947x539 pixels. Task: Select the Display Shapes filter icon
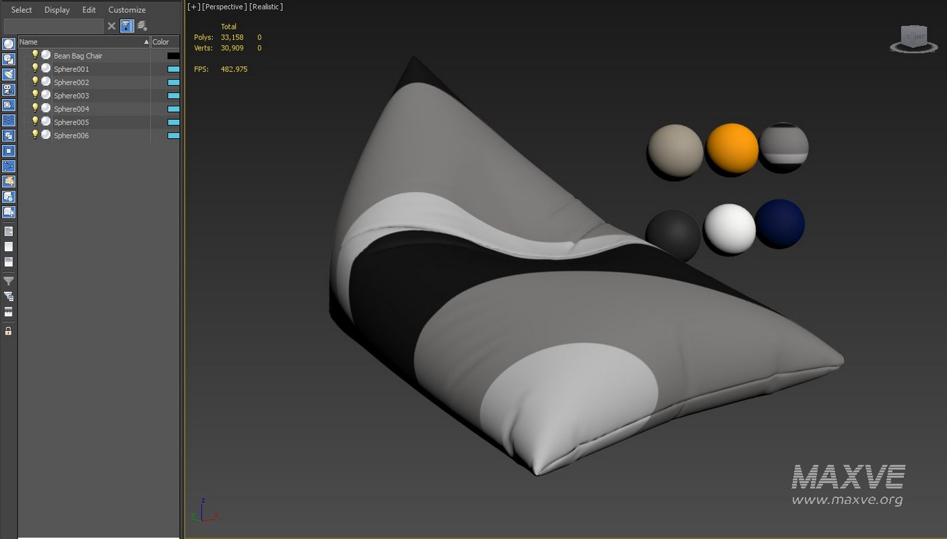tap(8, 59)
